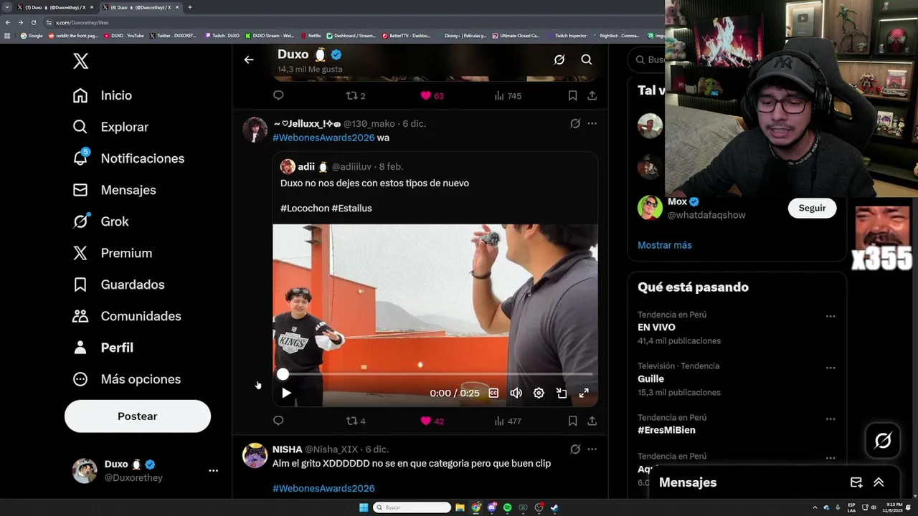
Task: Click the floating Grok button
Action: point(883,441)
